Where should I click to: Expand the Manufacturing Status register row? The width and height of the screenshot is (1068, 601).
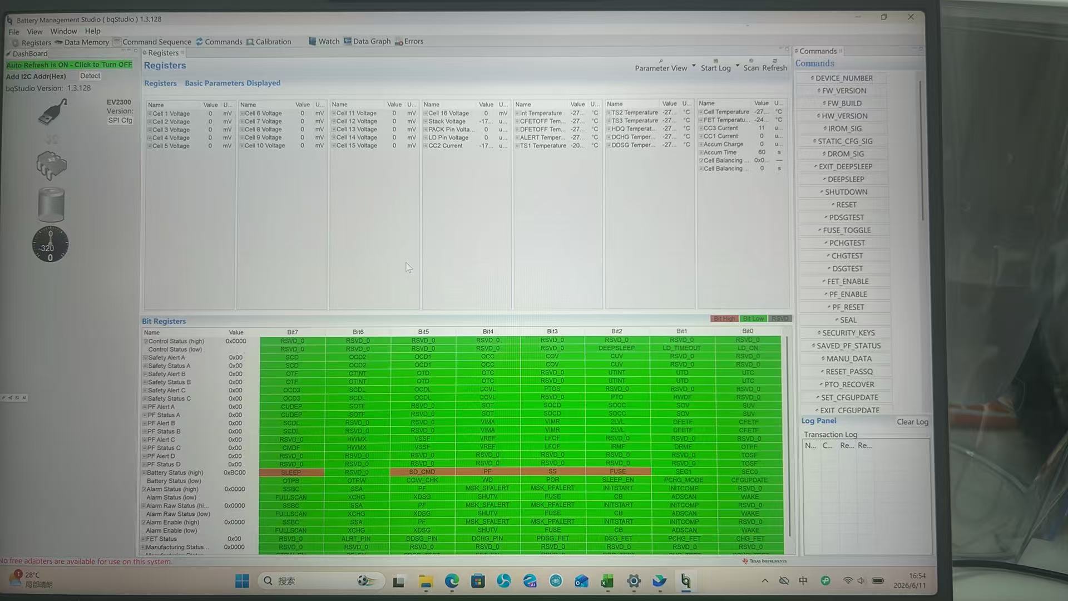point(144,548)
